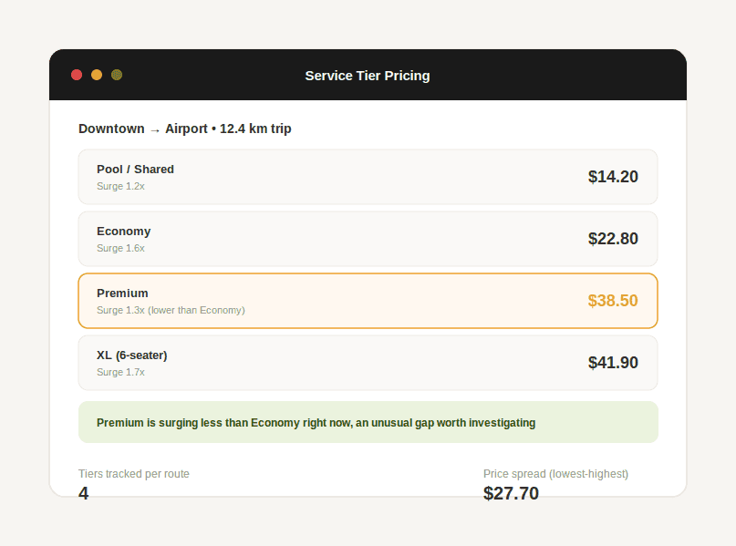Click the Tiers tracked per route label
Screen dimensions: 736x546
[x=134, y=474]
